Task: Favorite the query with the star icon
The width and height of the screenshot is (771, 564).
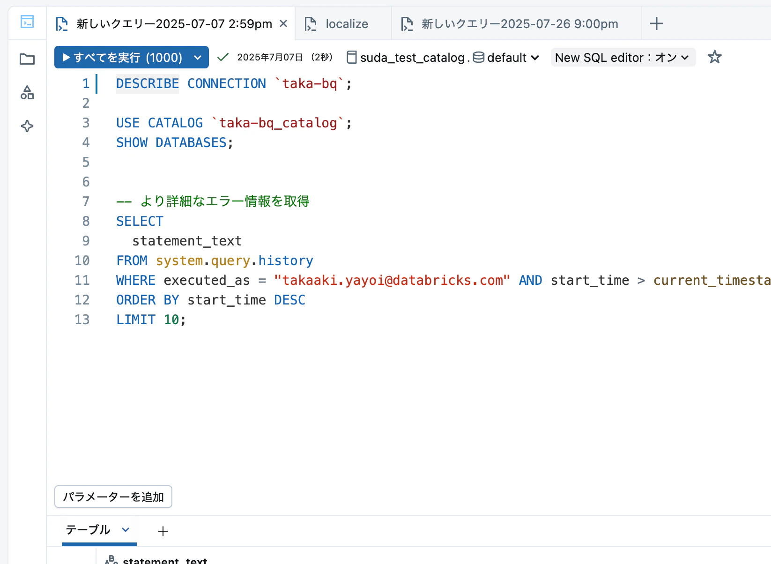Action: click(x=714, y=57)
